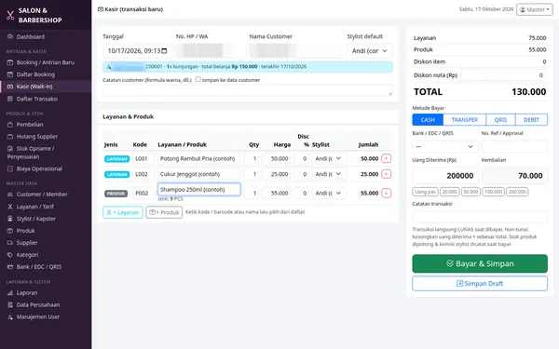The image size is (559, 349).
Task: Remove the Potong Rambut Pria row
Action: tap(386, 158)
